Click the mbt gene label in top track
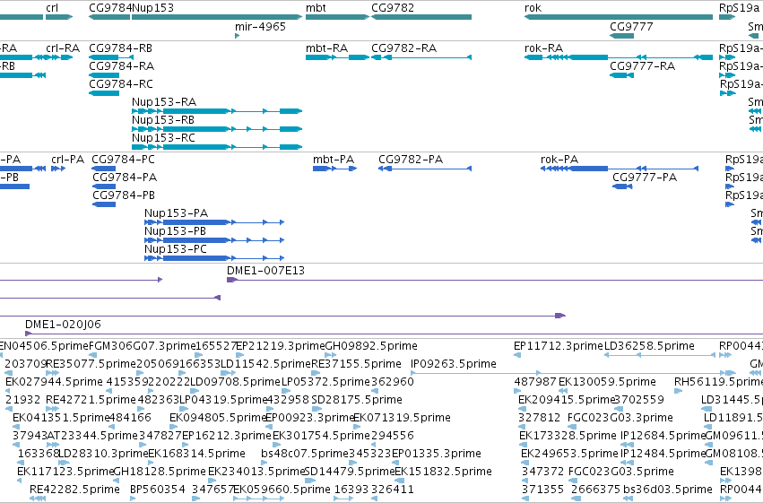 click(x=316, y=8)
